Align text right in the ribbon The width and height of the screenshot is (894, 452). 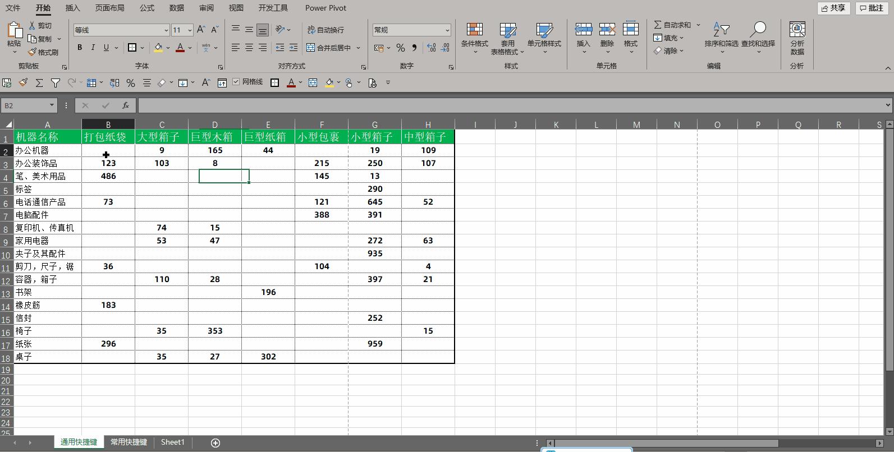[x=263, y=48]
